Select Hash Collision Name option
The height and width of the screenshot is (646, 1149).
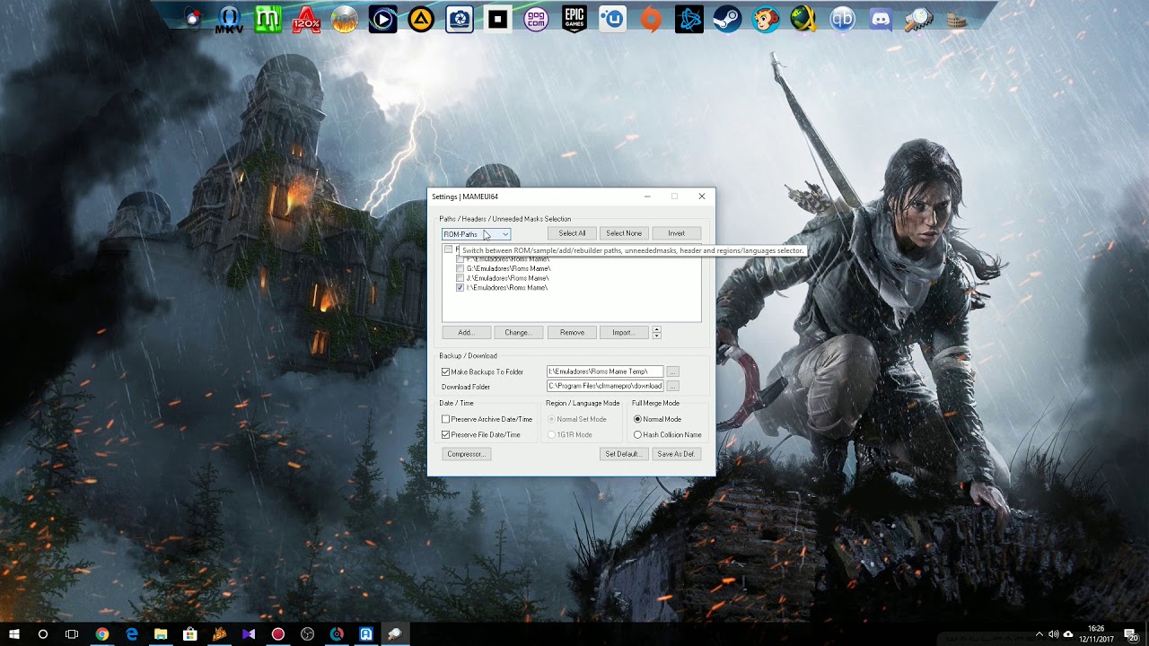tap(637, 434)
